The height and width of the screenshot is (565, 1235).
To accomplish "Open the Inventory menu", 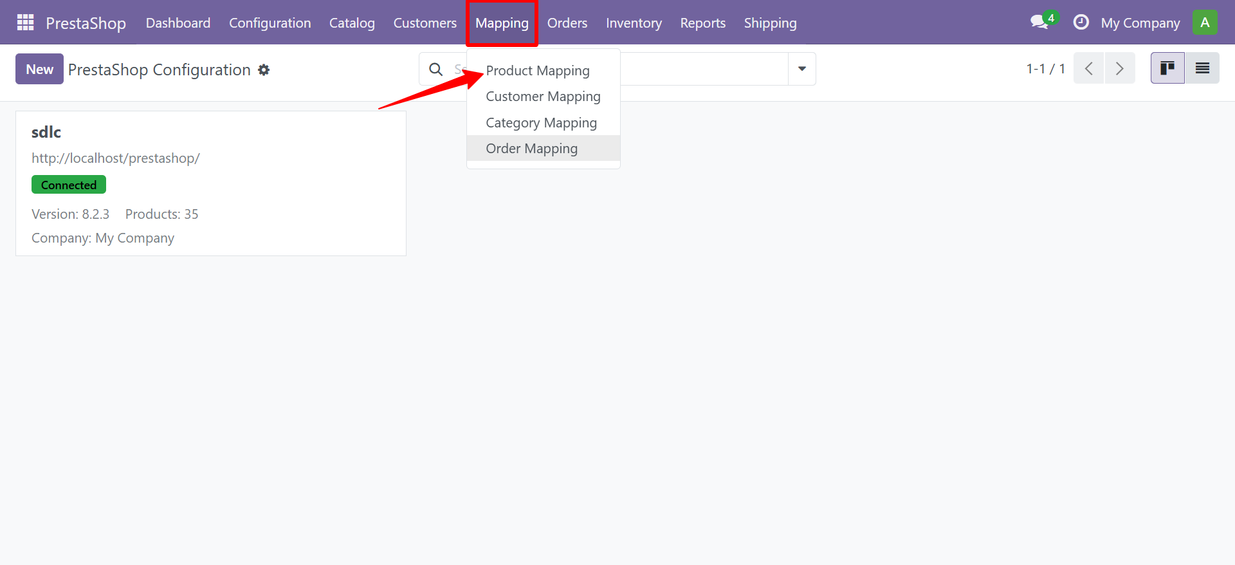I will pos(634,23).
